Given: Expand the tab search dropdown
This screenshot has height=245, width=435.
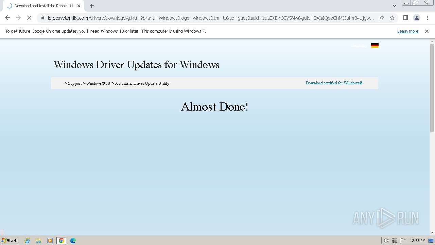Looking at the screenshot, I should pyautogui.click(x=395, y=6).
